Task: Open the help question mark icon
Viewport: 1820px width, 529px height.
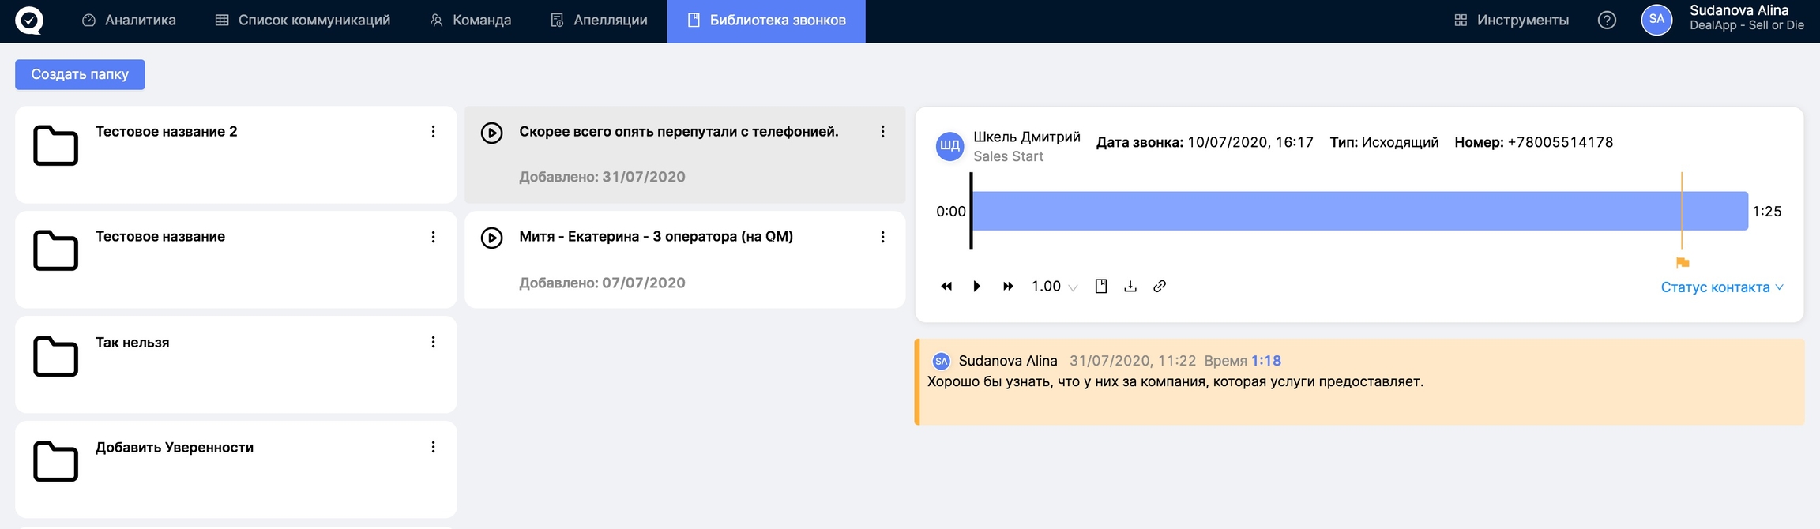Action: [x=1607, y=21]
